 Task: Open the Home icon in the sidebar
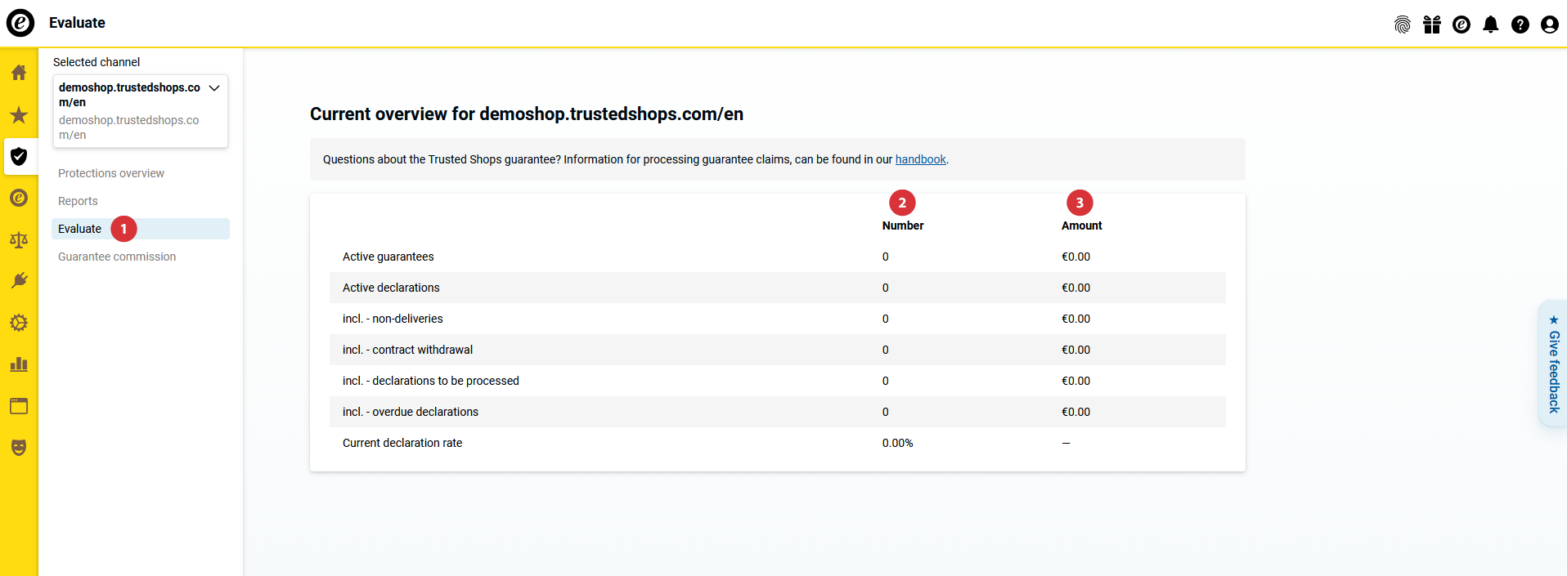tap(19, 73)
